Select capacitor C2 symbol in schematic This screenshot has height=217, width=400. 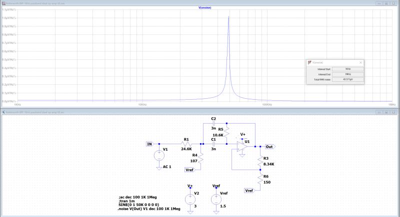click(213, 123)
